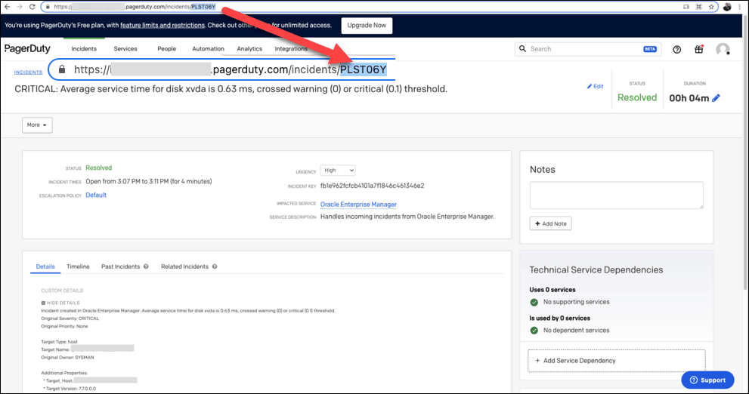Open the browser profile avatar
The height and width of the screenshot is (394, 749).
(x=727, y=7)
